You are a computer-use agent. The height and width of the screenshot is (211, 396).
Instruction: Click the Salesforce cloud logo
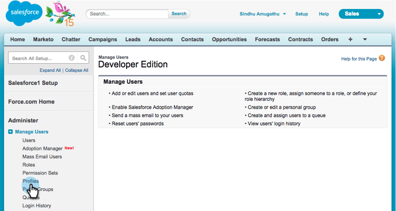coord(24,13)
